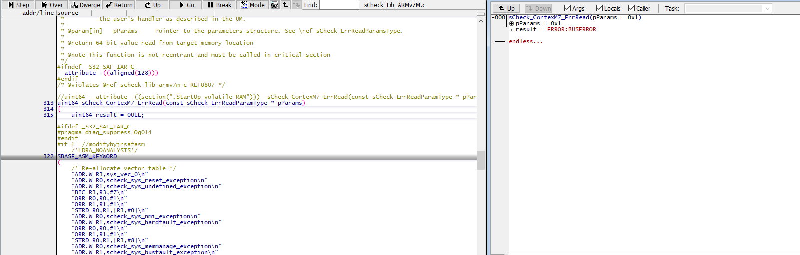Click the sCheck_Lib_ARMv7M.c file name label
The image size is (800, 255).
pyautogui.click(x=395, y=5)
